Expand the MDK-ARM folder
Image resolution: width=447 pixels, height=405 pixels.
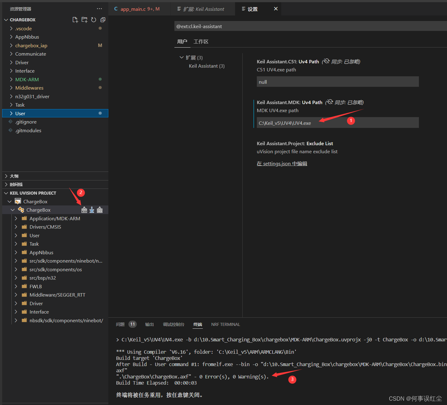(11, 79)
